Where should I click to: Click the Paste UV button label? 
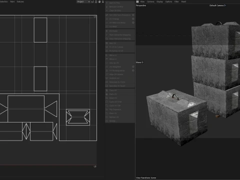[113, 94]
